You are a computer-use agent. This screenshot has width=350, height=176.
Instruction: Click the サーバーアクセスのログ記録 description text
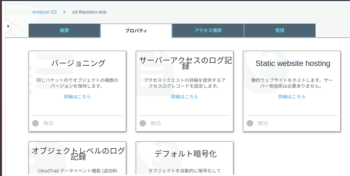click(x=185, y=83)
